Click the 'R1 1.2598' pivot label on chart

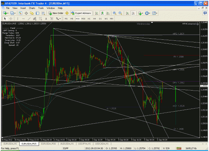coord(179,57)
